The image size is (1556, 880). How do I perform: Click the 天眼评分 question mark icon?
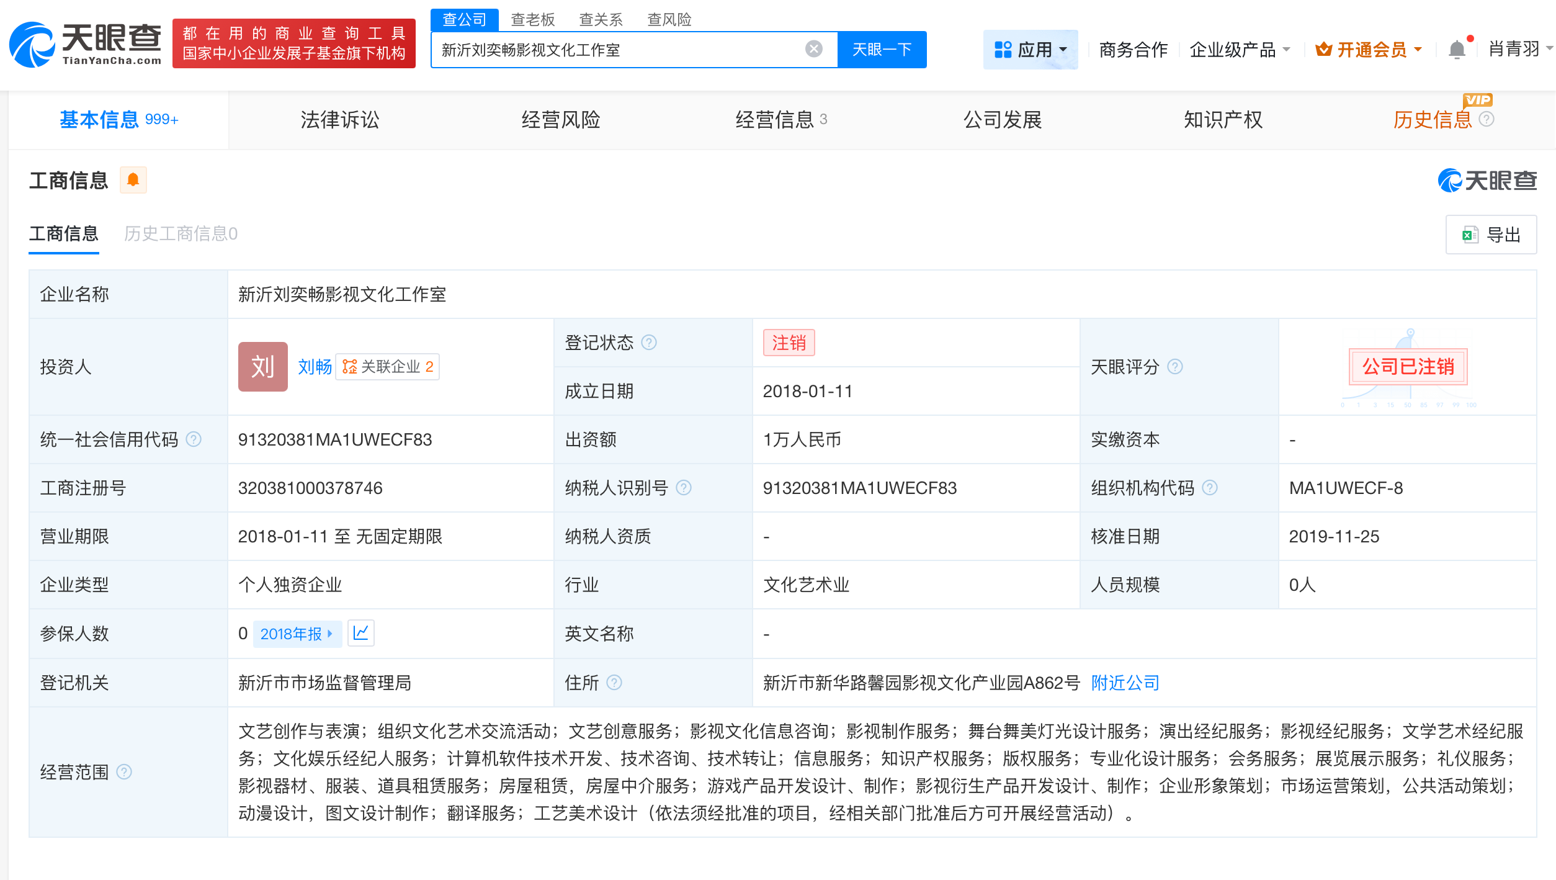[1174, 367]
